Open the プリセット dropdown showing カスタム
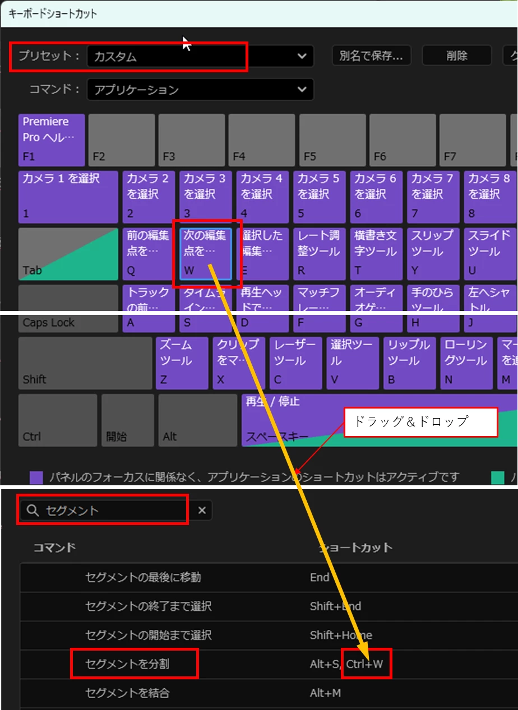The width and height of the screenshot is (518, 710). coord(200,56)
